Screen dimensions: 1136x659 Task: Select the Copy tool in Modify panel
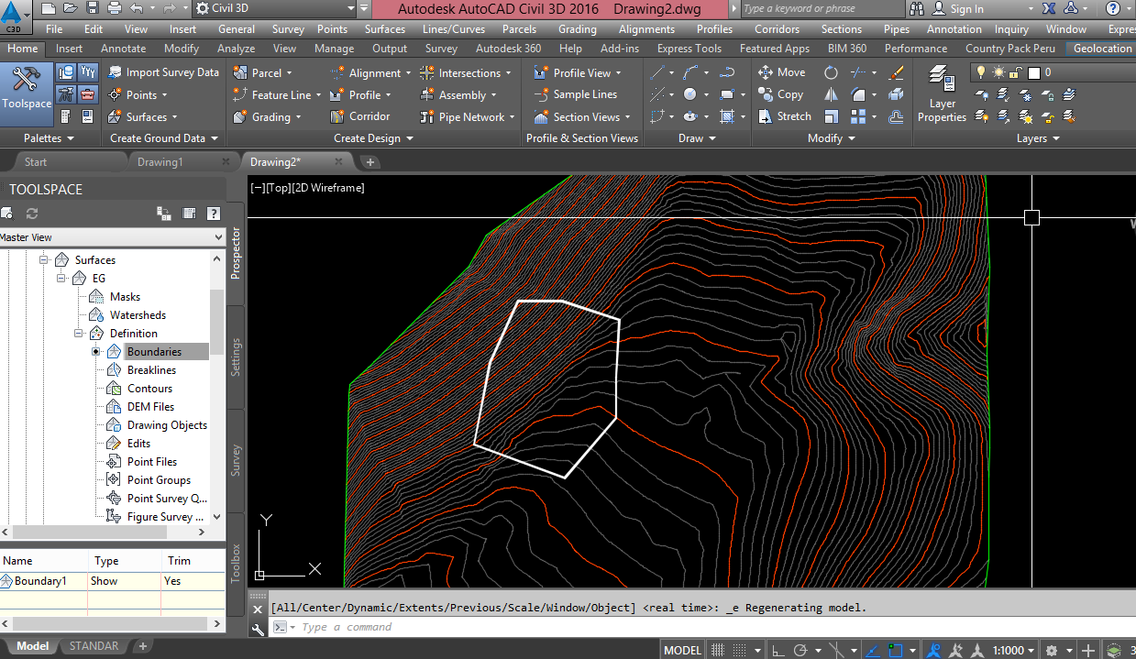(x=781, y=94)
